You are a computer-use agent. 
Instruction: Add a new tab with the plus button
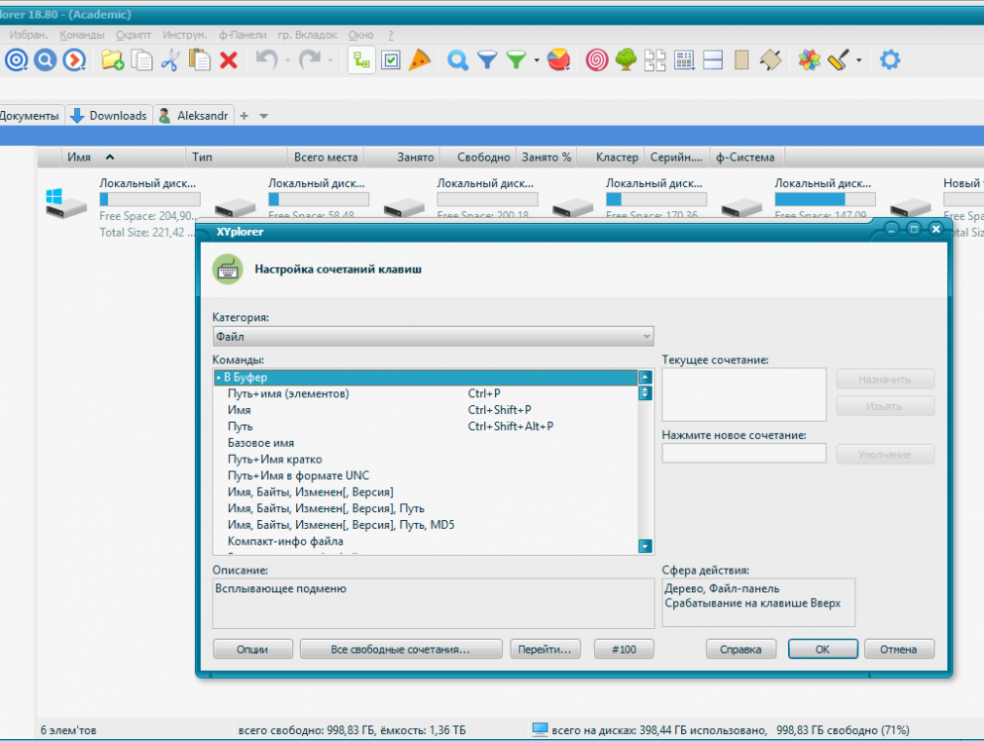pos(245,116)
